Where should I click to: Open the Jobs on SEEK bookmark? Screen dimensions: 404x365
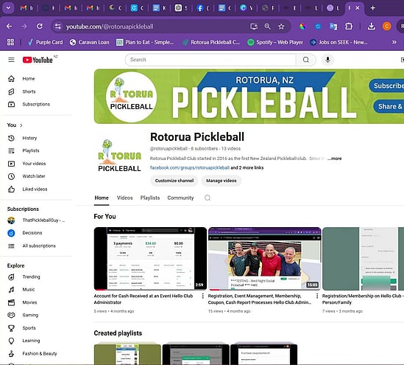pyautogui.click(x=339, y=42)
